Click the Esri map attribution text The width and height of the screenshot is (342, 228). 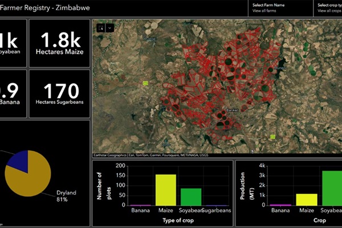pos(151,155)
